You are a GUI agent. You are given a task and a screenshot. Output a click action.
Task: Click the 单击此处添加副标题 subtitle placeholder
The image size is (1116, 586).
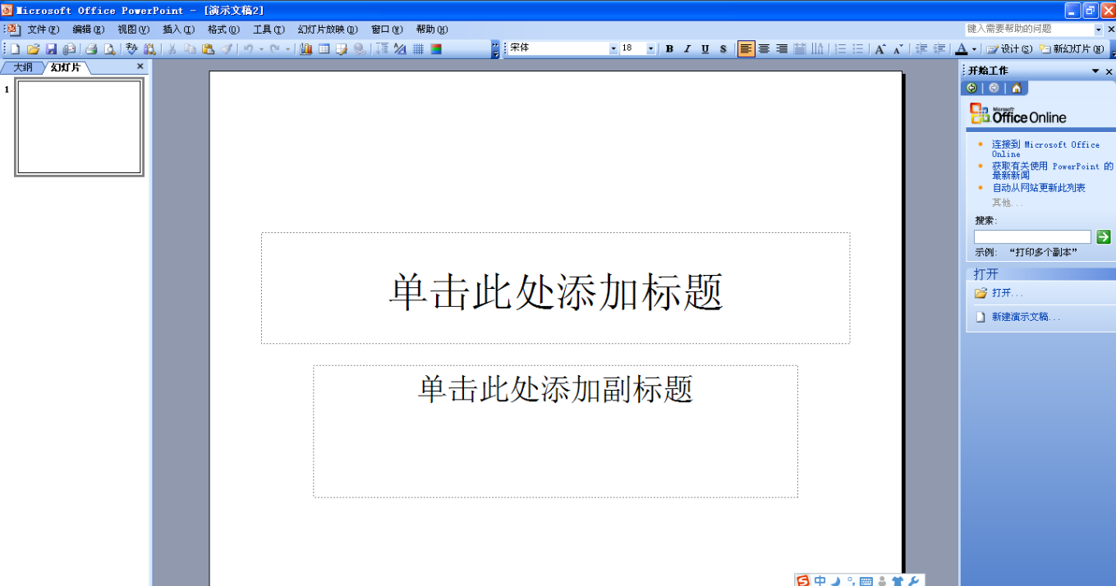[555, 431]
